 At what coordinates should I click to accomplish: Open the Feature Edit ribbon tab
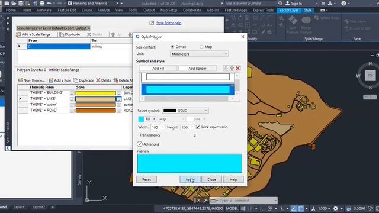(67, 10)
